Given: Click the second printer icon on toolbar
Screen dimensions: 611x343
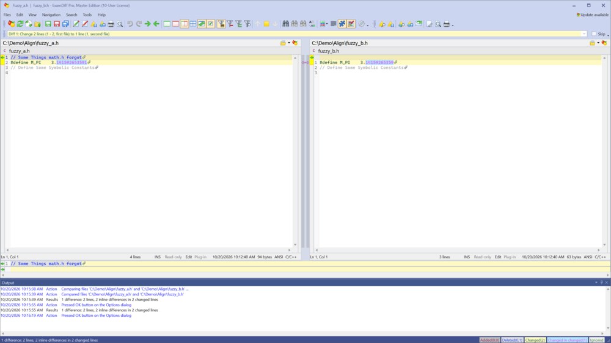Looking at the screenshot, I should pos(447,24).
